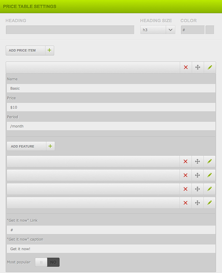The height and width of the screenshot is (273, 222).
Task: Click move icon on third feature row
Action: (x=197, y=189)
